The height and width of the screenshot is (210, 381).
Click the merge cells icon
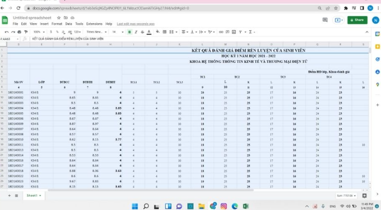click(x=172, y=32)
